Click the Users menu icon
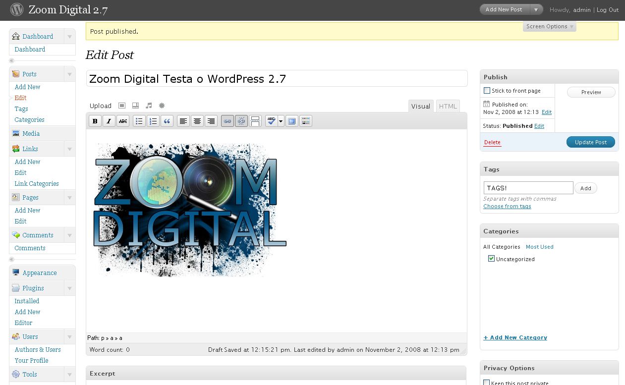625x385 pixels. click(x=16, y=336)
